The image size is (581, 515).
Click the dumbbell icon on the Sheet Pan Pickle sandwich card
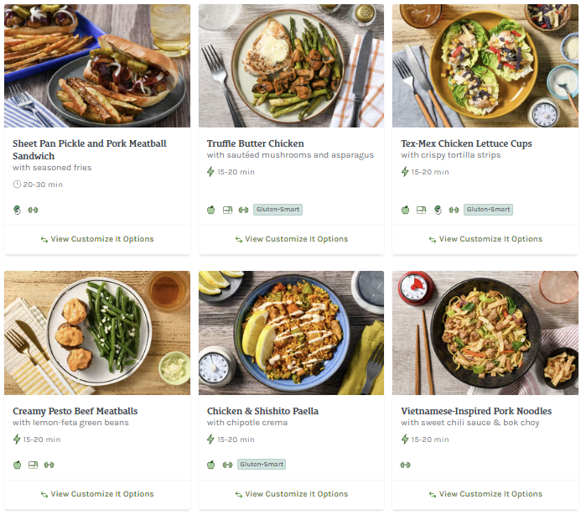[x=34, y=210]
